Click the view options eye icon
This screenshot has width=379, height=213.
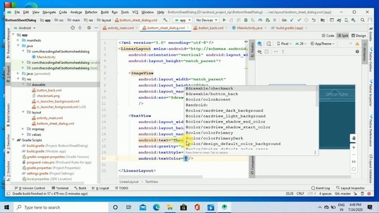point(259,51)
